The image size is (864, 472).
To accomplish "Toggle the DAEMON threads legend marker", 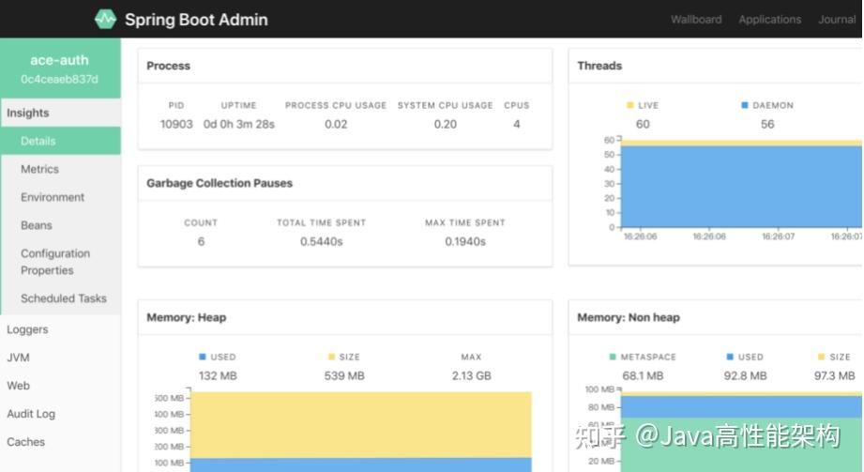I will [x=745, y=105].
